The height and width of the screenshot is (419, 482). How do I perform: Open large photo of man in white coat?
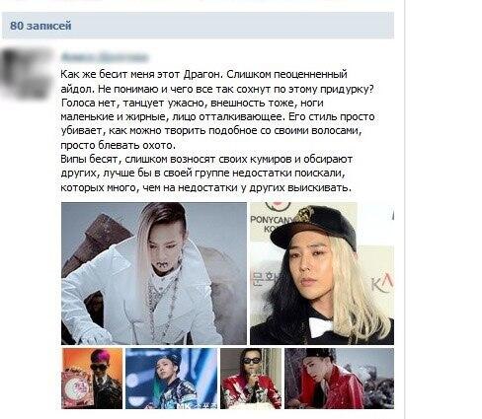pos(154,273)
